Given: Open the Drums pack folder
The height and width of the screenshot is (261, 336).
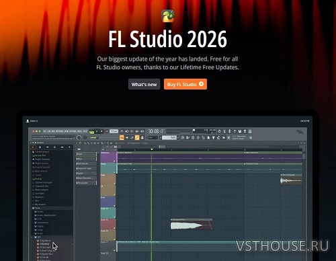Looking at the screenshot, I should 40,211.
